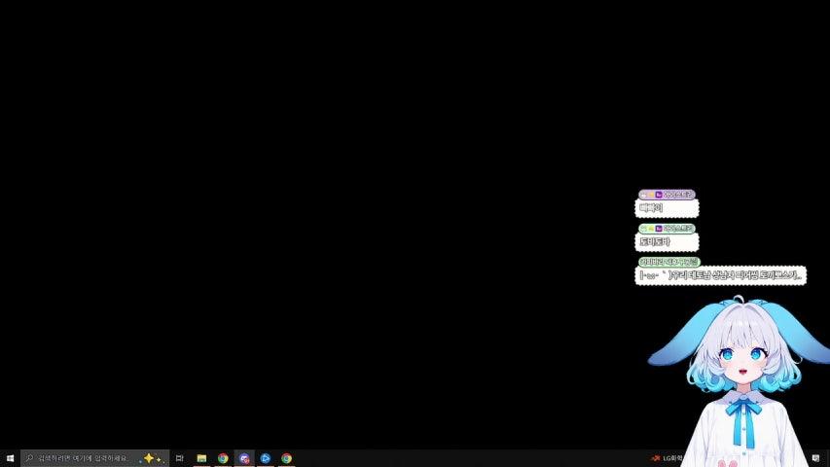Open the purple round app icon on taskbar
Screen dimensions: 830x467
coord(244,458)
